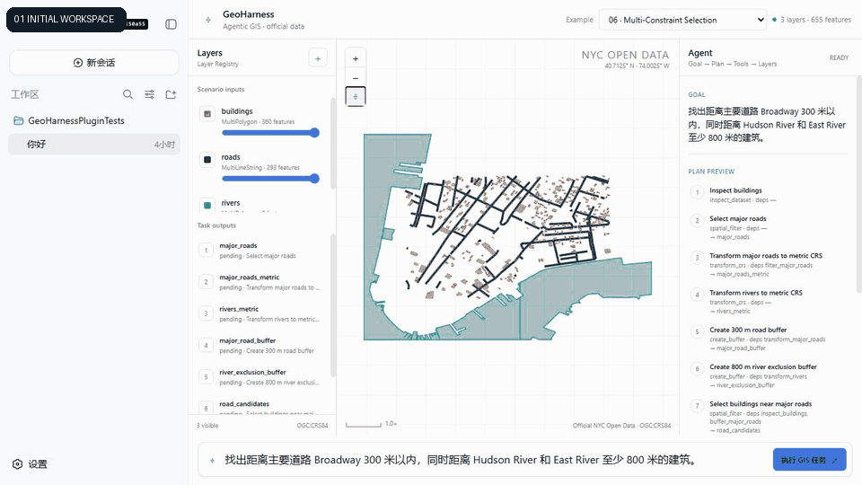Click the search icon in workspace header
Viewport: 862px width, 485px height.
(x=128, y=94)
